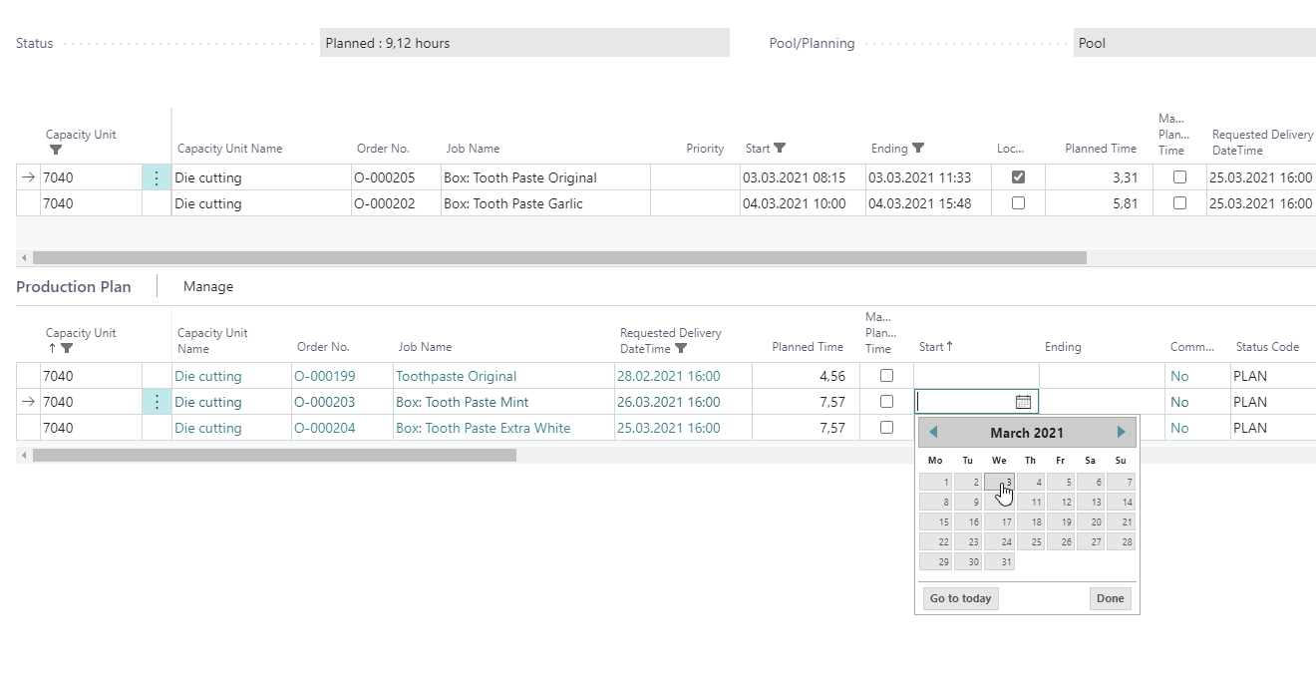
Task: Go to previous month in calendar
Action: coord(933,433)
